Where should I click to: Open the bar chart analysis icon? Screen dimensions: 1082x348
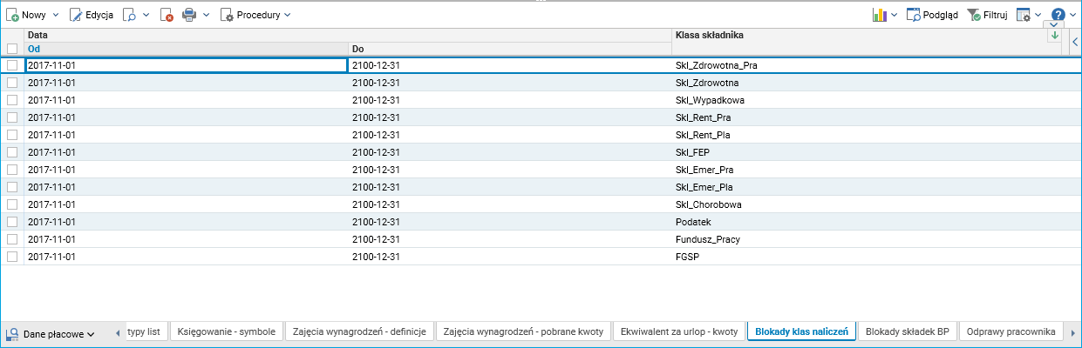coord(879,15)
